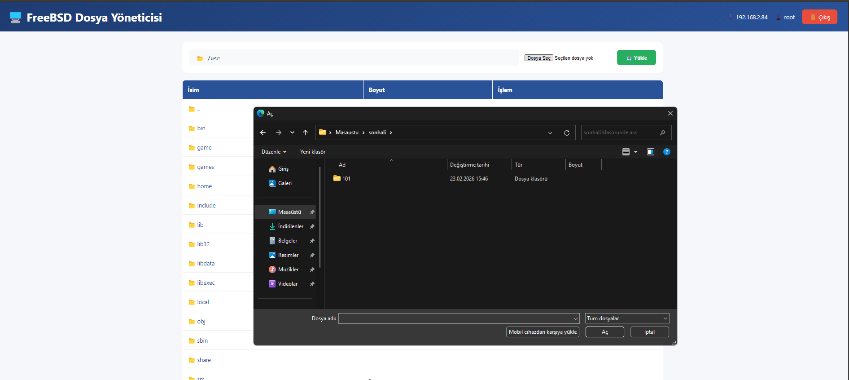Unpin Belgeler using its pin icon
The width and height of the screenshot is (849, 380).
coord(312,241)
